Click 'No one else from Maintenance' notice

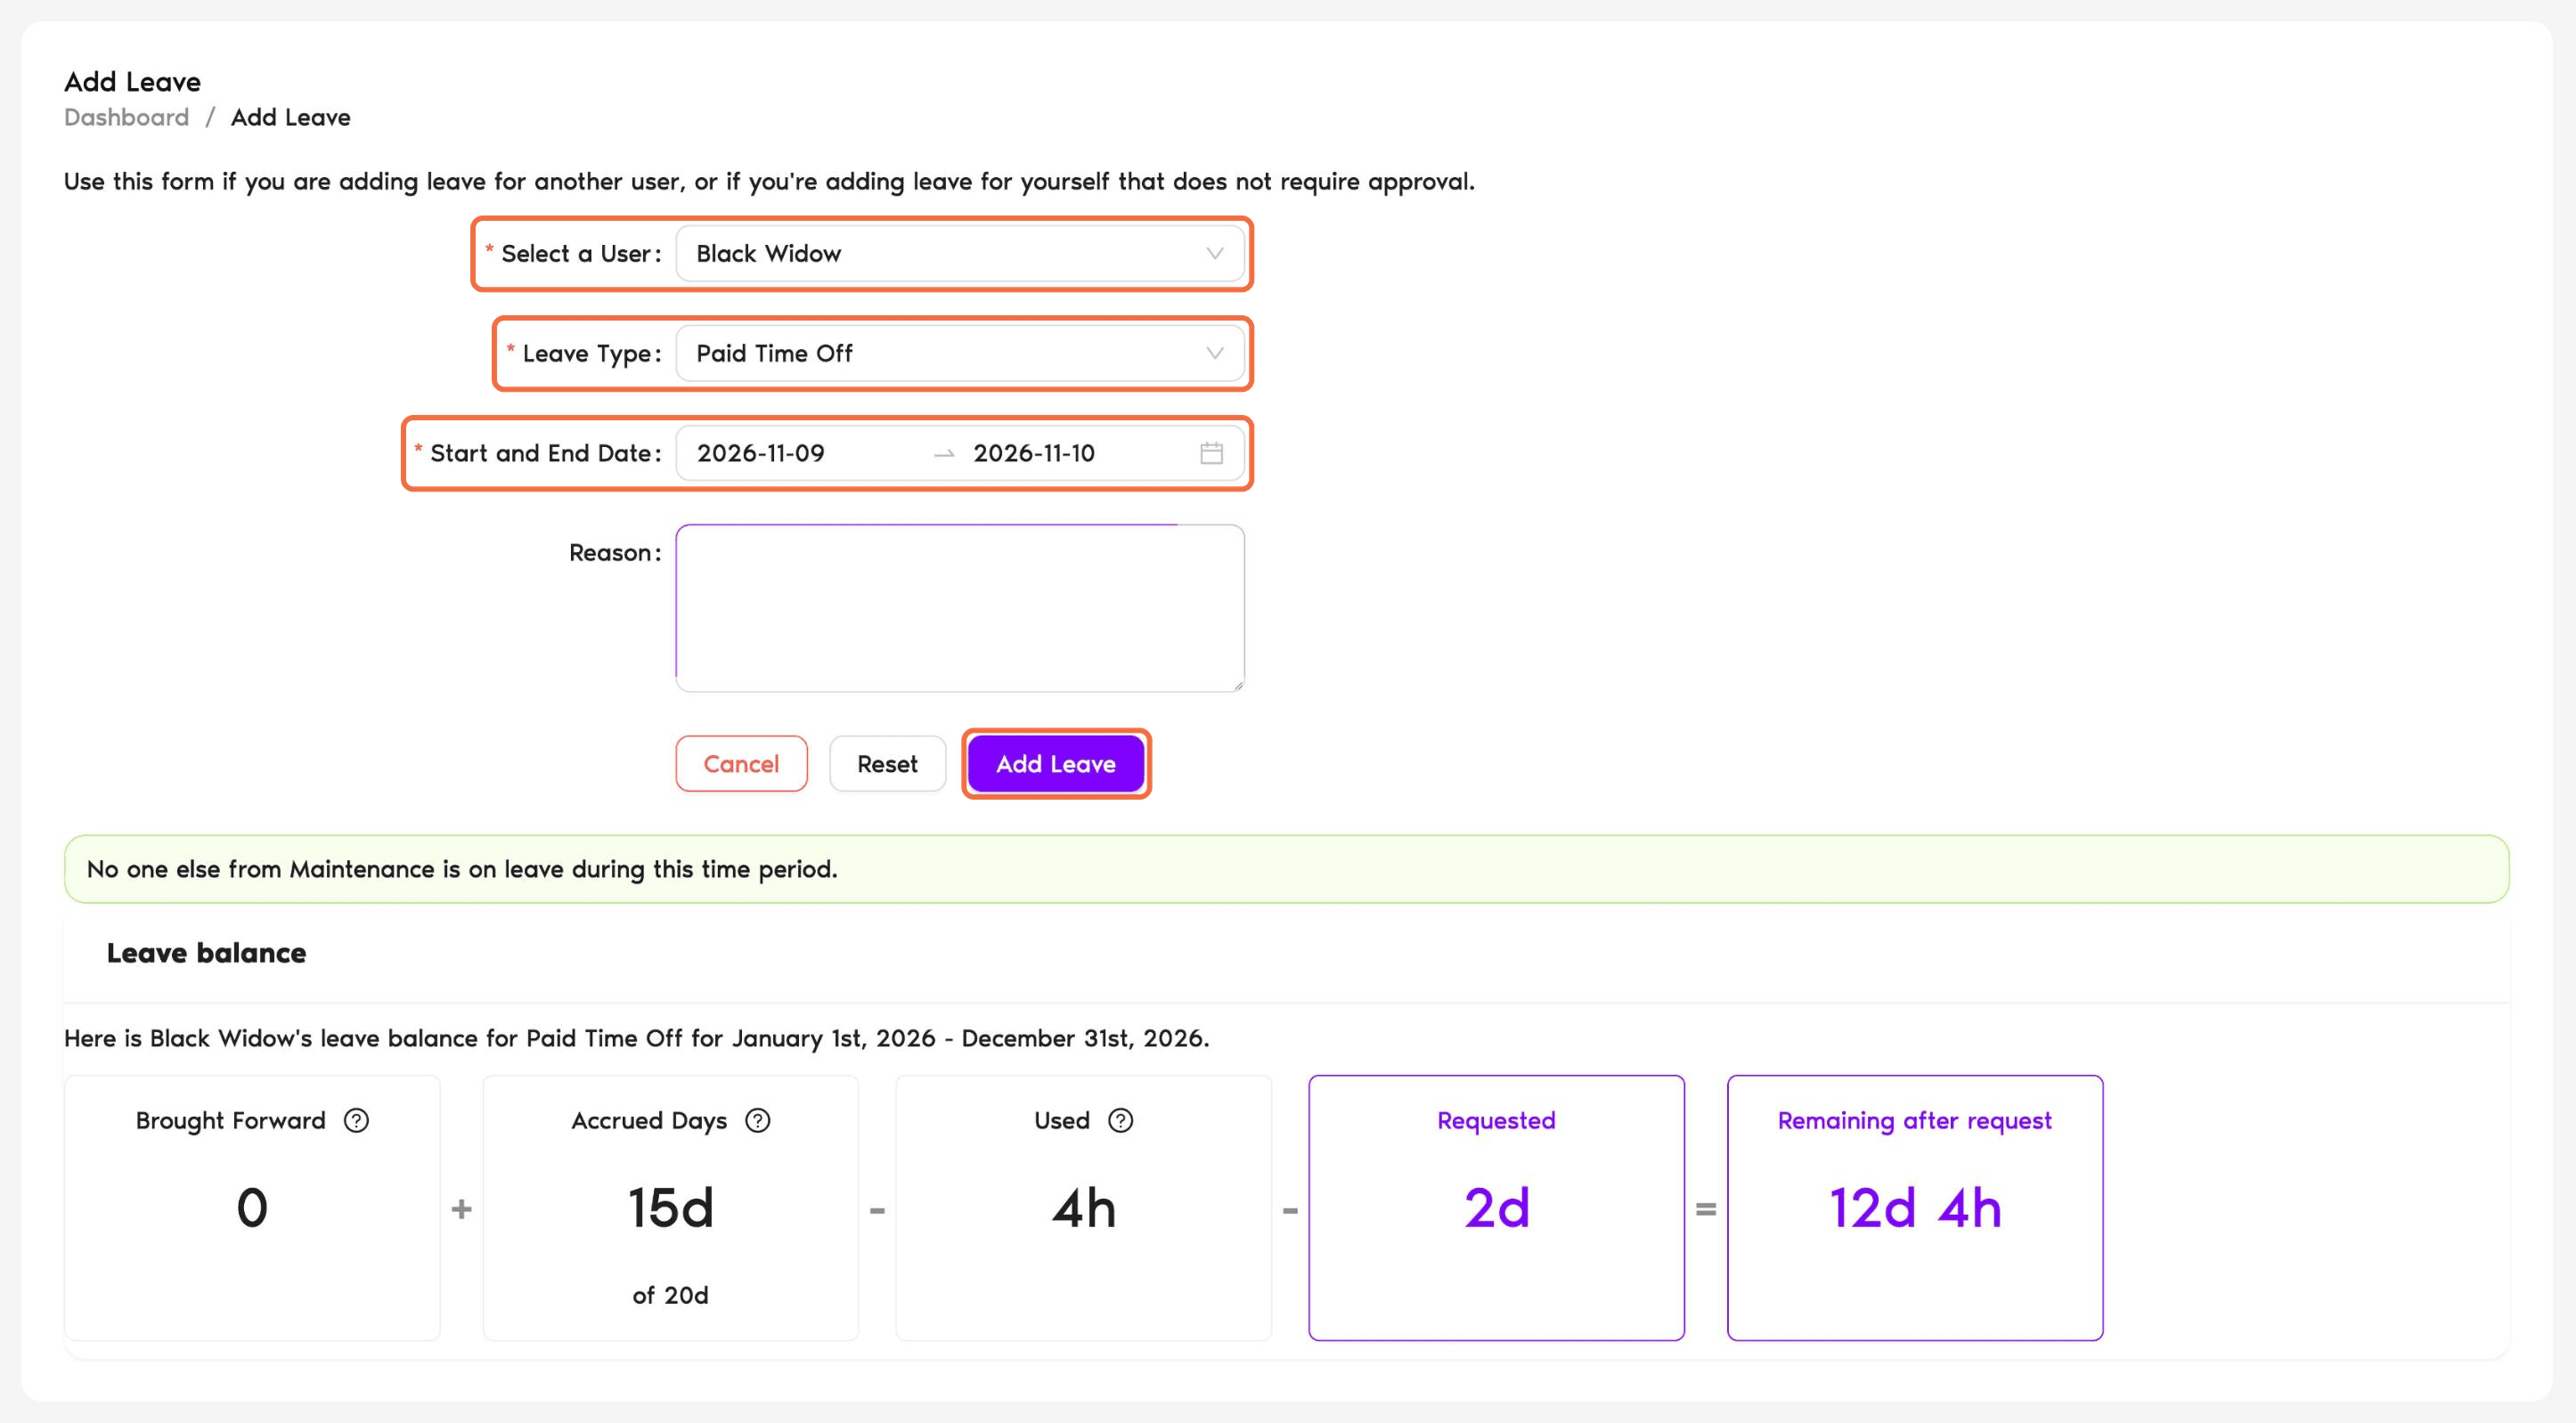click(1286, 869)
